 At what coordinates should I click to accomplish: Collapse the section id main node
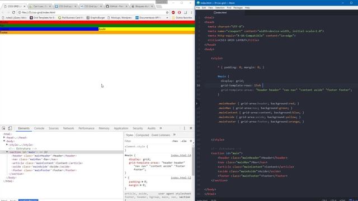point(7,152)
